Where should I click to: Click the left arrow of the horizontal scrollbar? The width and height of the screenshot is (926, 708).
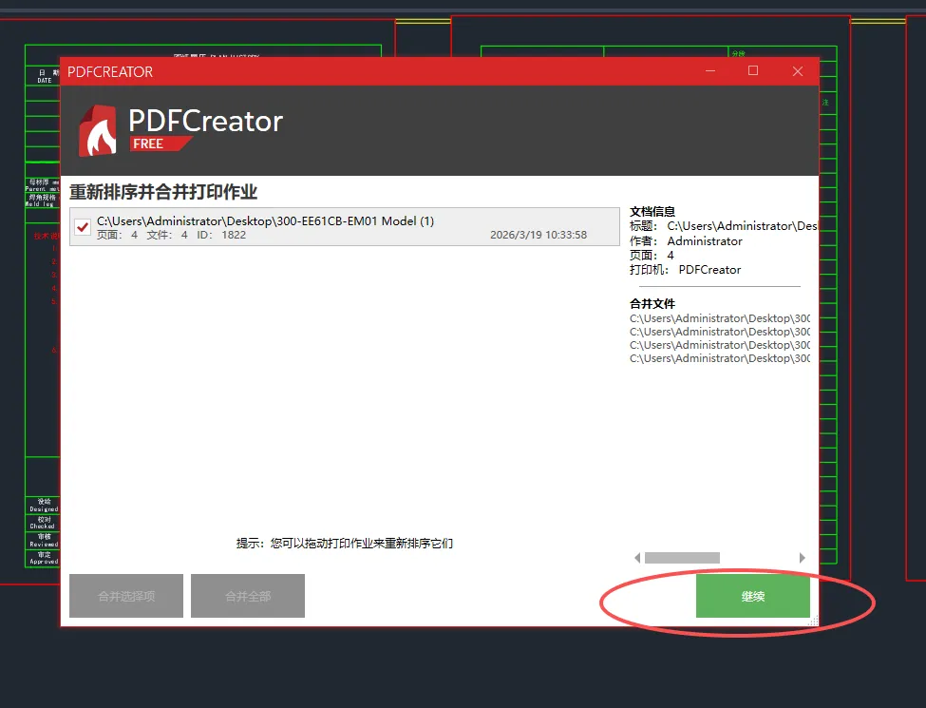pos(637,558)
